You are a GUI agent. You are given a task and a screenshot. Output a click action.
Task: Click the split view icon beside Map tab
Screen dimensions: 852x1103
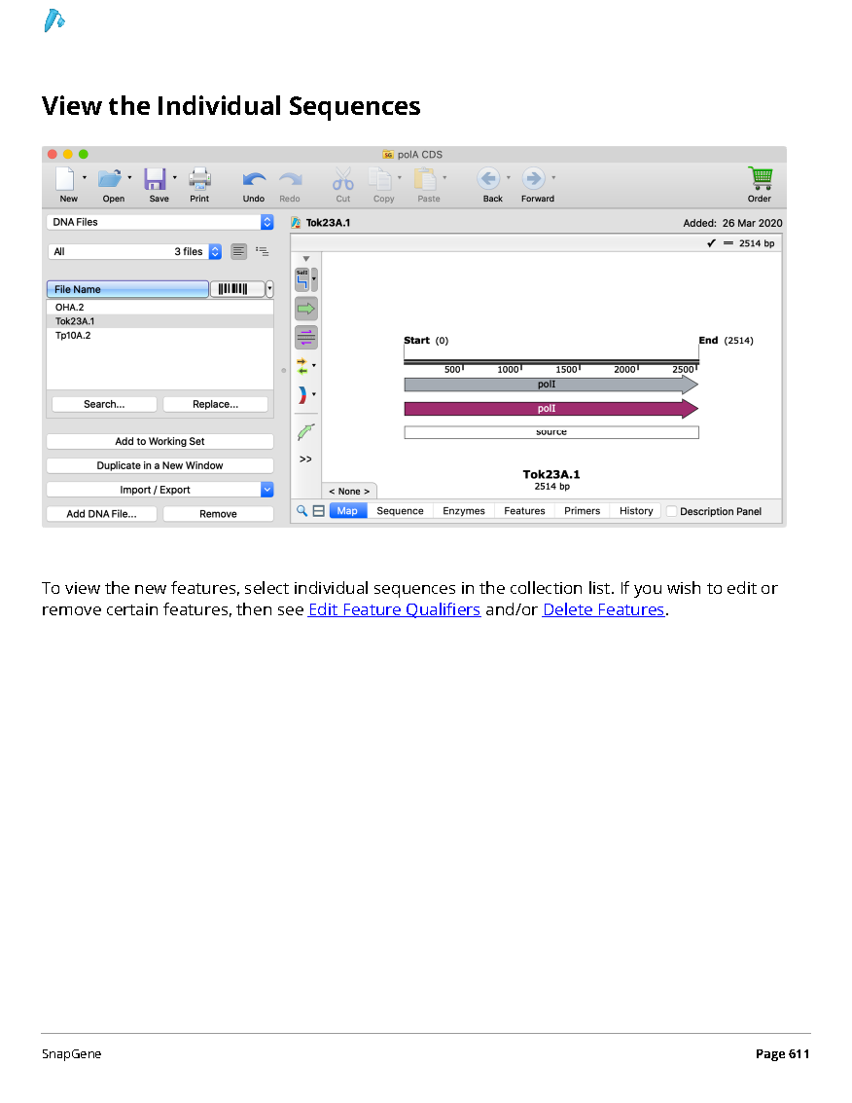318,511
